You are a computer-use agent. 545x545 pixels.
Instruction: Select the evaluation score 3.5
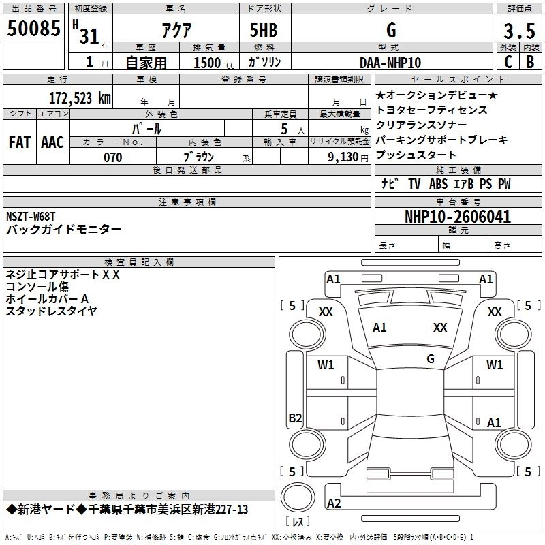pos(519,31)
